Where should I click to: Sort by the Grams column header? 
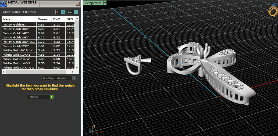(x=44, y=19)
